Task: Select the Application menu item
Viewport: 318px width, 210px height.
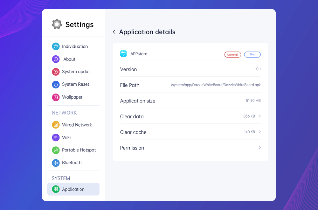Action: 73,189
